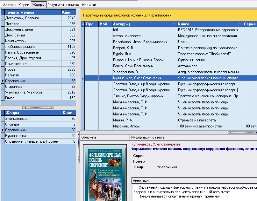Click row indicator of Кулиненков row
This screenshot has height=201, width=257.
coord(83,78)
